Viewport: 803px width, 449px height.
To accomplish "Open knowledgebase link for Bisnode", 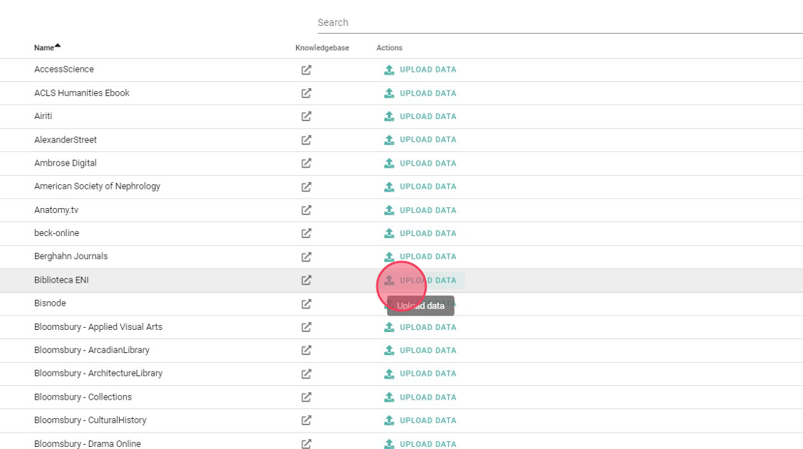I will (306, 304).
